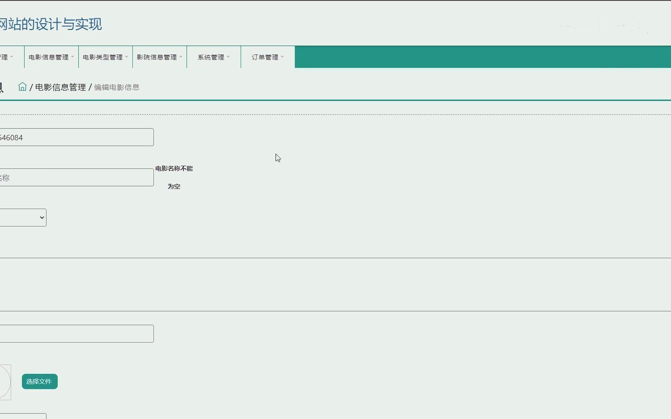
Task: Click 电影信息管理 breadcrumb link
Action: pyautogui.click(x=60, y=87)
